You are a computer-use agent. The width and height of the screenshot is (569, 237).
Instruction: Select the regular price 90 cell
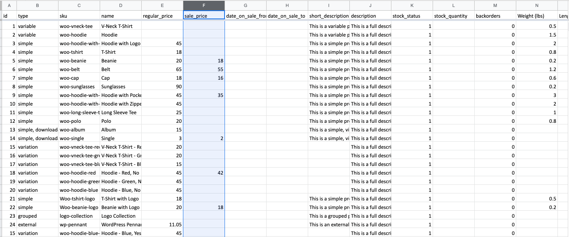point(162,87)
